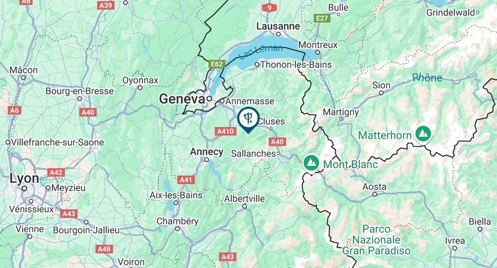Click the A39 highway shield
Screen dimensions: 497x268
click(x=106, y=6)
